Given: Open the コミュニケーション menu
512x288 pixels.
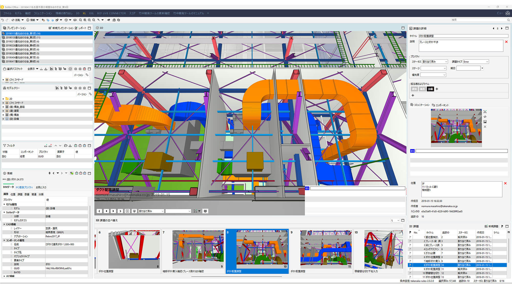Looking at the screenshot, I should [43, 13].
